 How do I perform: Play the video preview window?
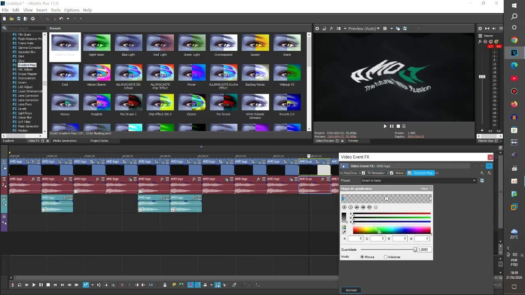(x=385, y=126)
